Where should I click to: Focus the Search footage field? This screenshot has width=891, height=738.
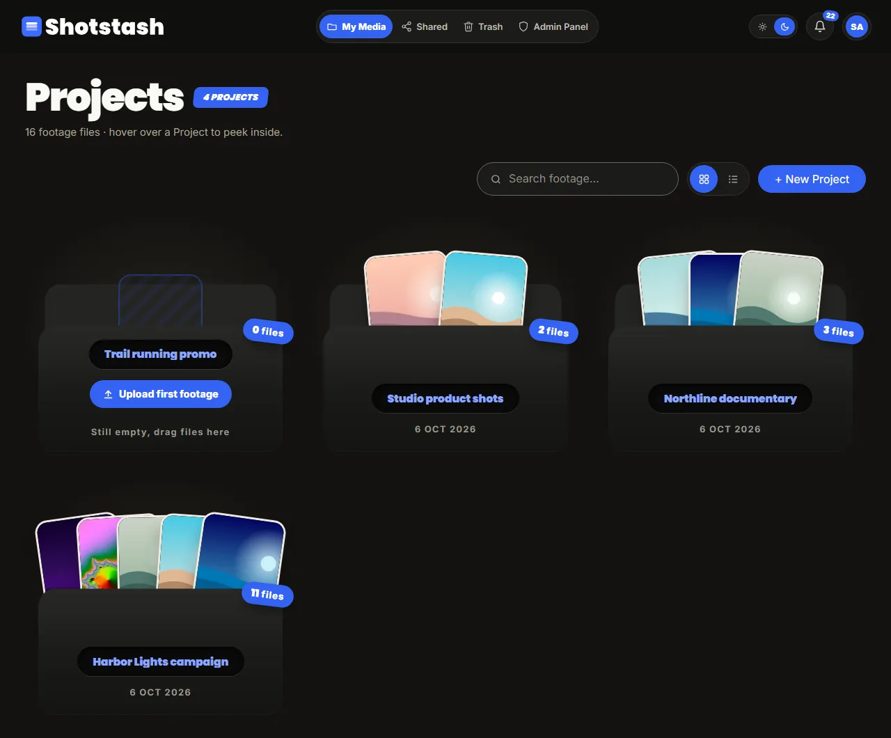click(x=578, y=179)
